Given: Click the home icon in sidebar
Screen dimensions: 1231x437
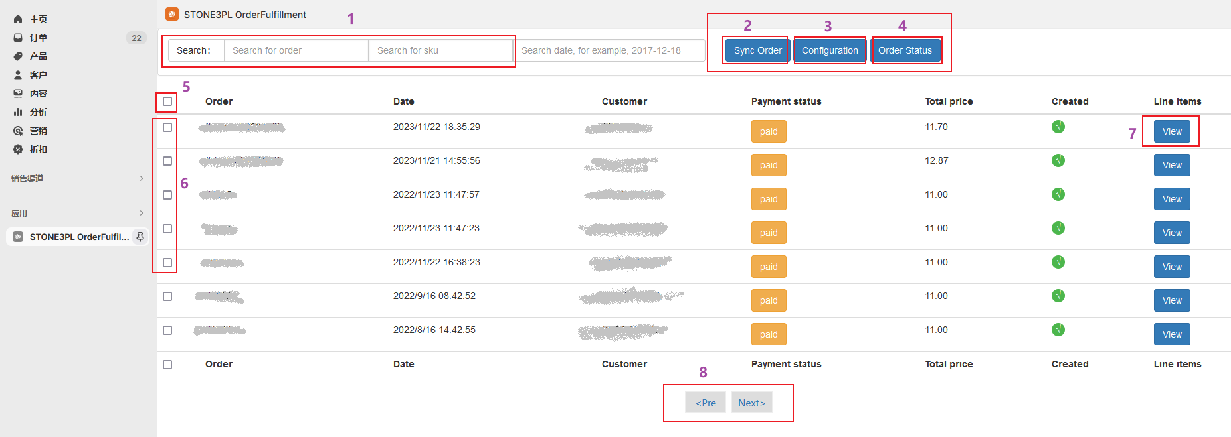Looking at the screenshot, I should pos(18,19).
